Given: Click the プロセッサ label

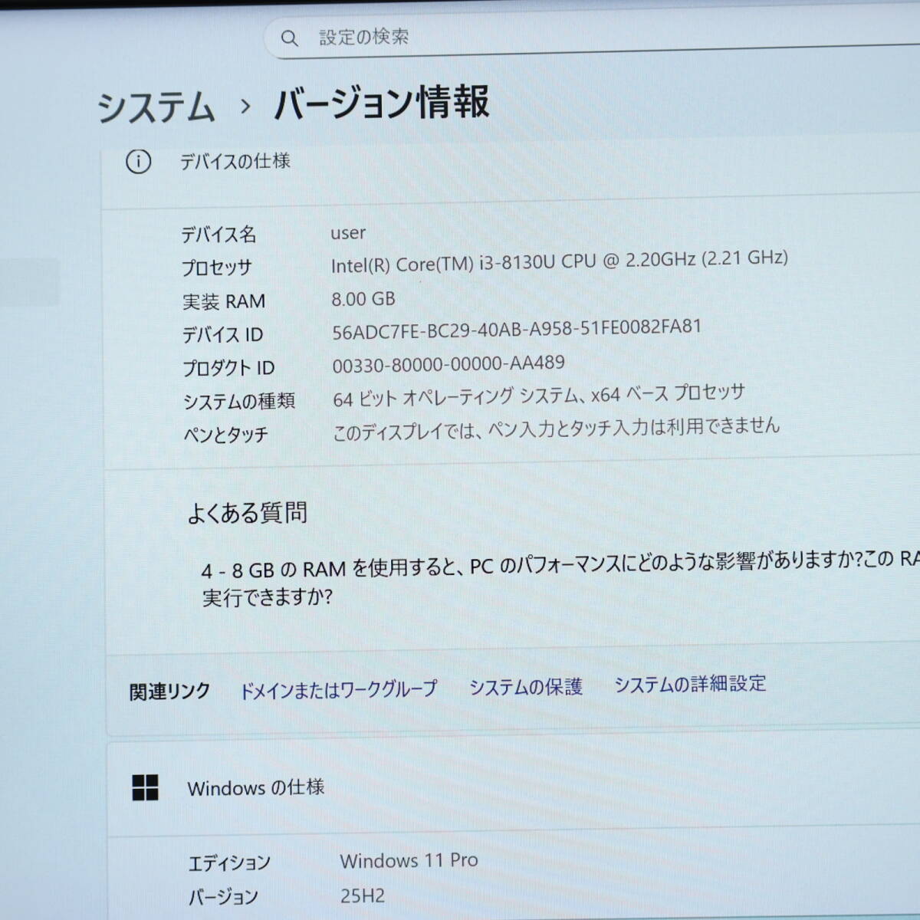Looking at the screenshot, I should (217, 268).
